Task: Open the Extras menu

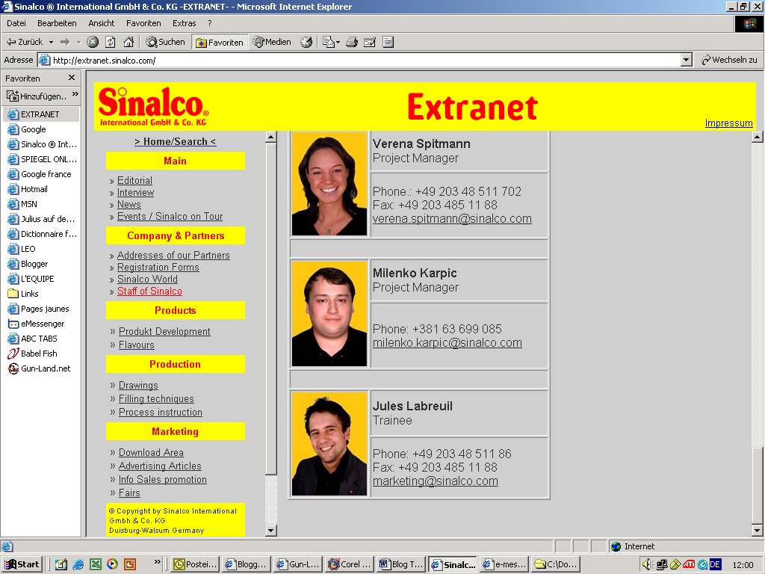Action: [185, 23]
